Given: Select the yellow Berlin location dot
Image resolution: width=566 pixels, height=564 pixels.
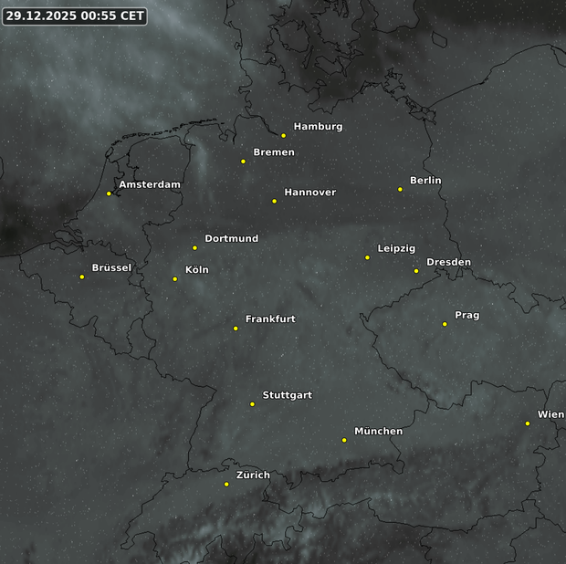Looking at the screenshot, I should (x=400, y=190).
